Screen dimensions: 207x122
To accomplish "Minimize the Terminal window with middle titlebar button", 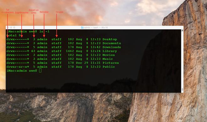I will [x=11, y=28].
